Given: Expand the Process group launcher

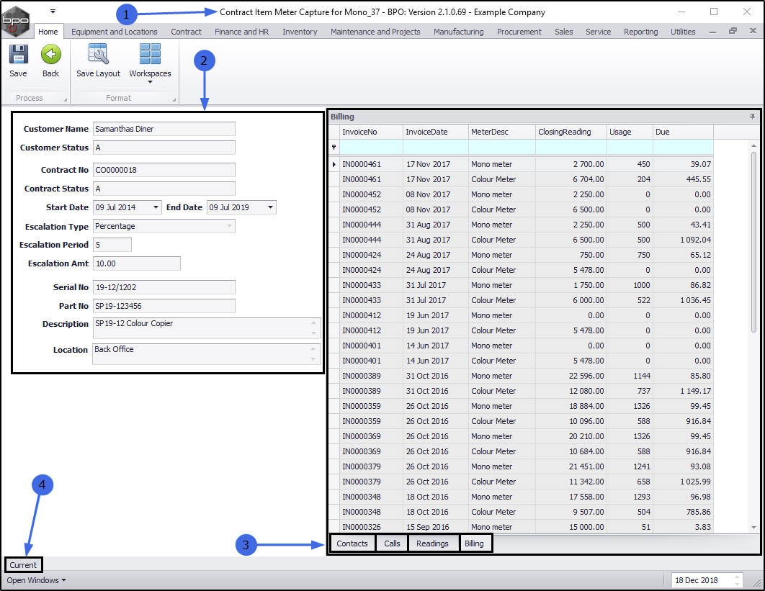Looking at the screenshot, I should coord(66,99).
